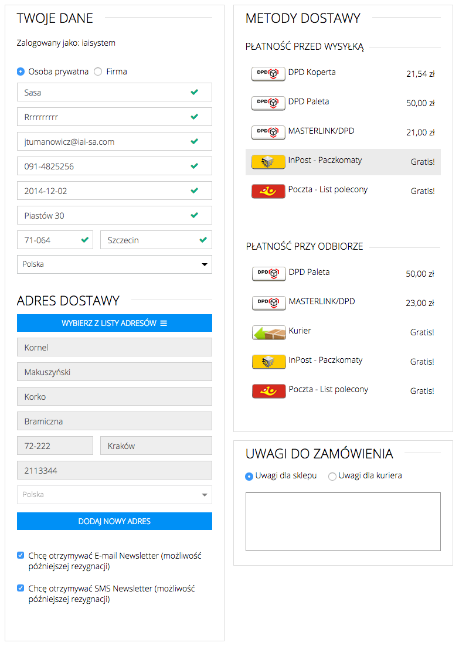Expand the delivery address country dropdown
Viewport: 459px width, 646px height.
pos(114,495)
